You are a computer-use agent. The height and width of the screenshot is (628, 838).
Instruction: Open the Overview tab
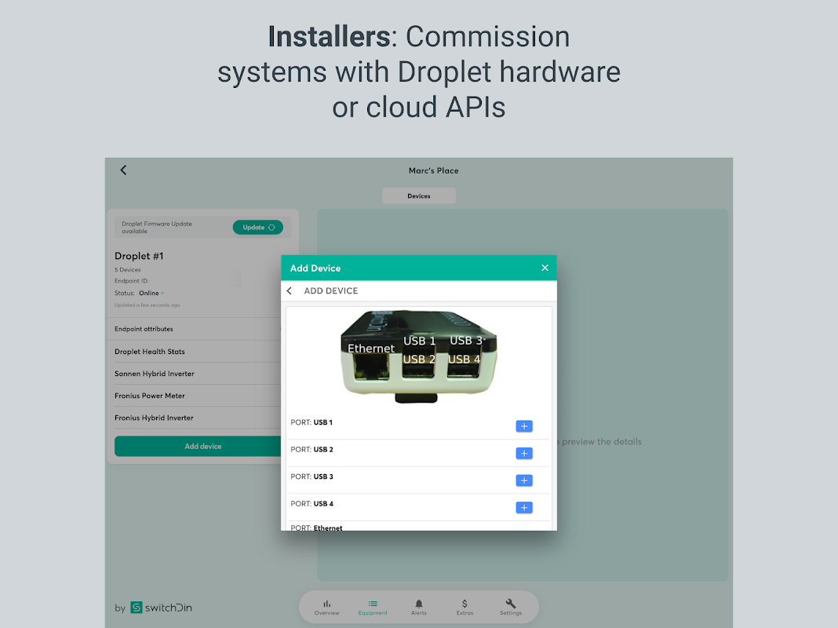326,607
